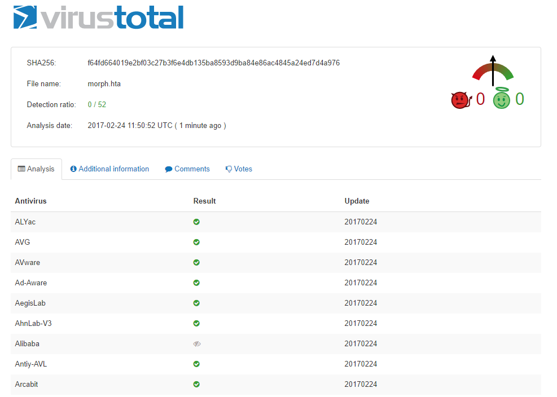
Task: Switch to Additional information tab
Action: click(109, 169)
